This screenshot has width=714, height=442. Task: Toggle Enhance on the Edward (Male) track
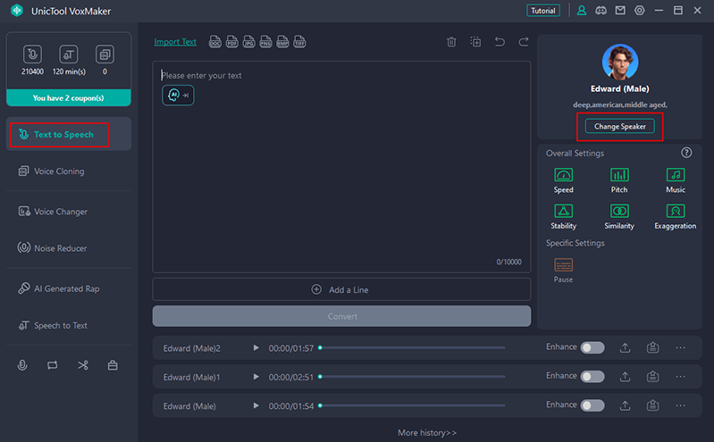pyautogui.click(x=592, y=405)
